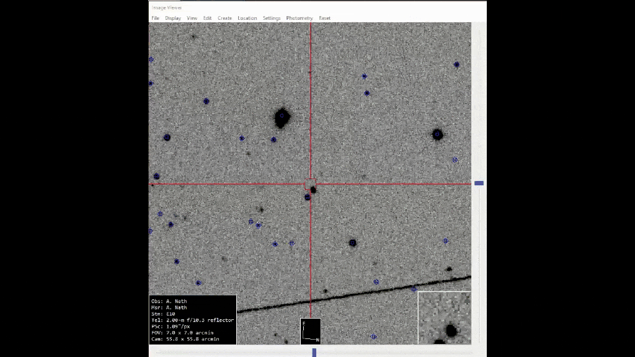Screen dimensions: 635x357
Task: Select the circled star just below crosshair
Action: (308, 197)
